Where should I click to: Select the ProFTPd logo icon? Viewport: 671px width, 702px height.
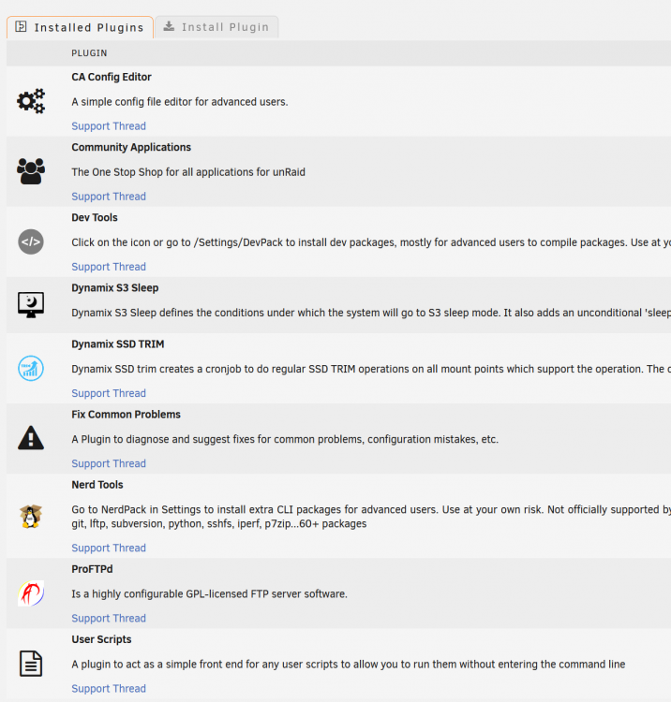pyautogui.click(x=31, y=593)
